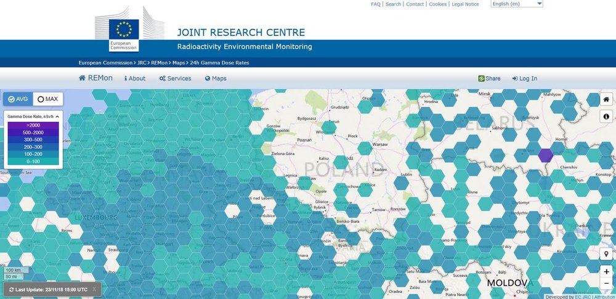616x299 pixels.
Task: Zoom in with the plus button
Action: [x=606, y=271]
